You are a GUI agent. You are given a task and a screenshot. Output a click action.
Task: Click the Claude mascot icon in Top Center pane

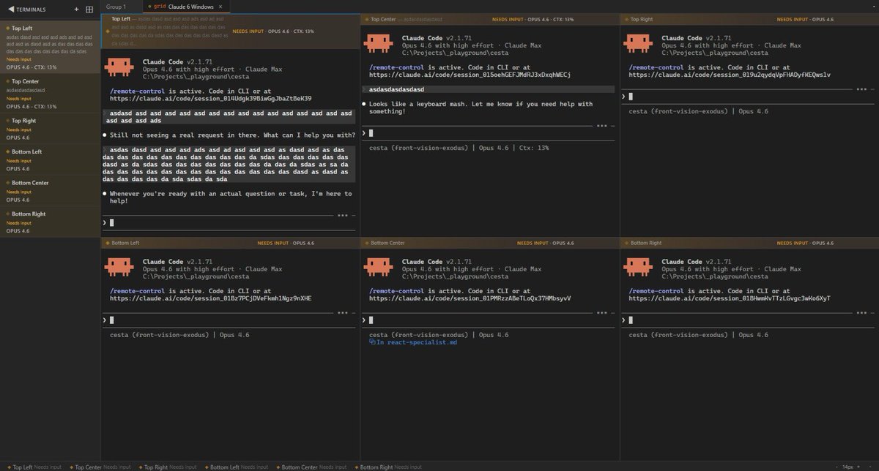coord(377,44)
